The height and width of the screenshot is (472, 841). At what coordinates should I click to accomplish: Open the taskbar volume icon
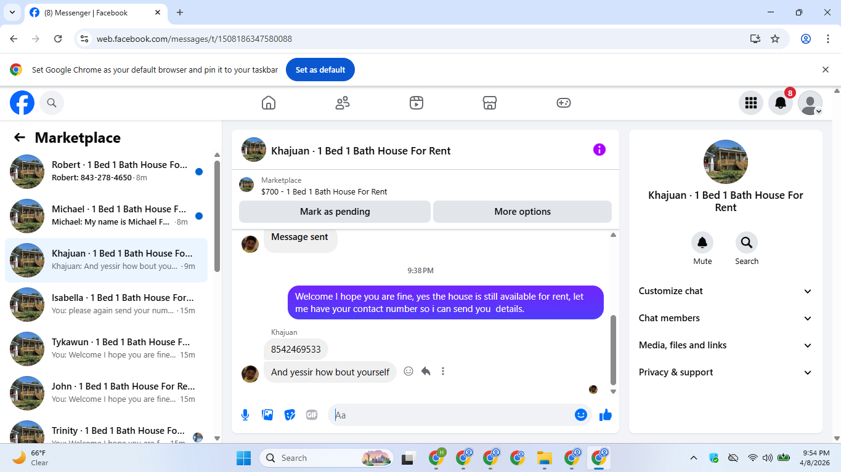pyautogui.click(x=767, y=458)
